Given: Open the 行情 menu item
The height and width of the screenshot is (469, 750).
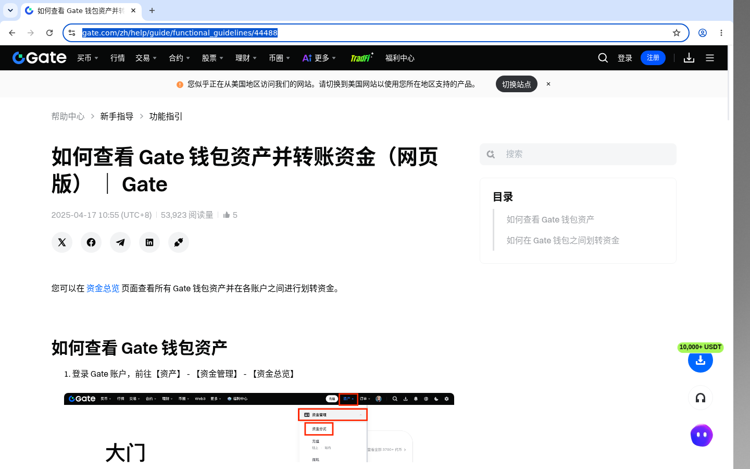Looking at the screenshot, I should [x=118, y=58].
